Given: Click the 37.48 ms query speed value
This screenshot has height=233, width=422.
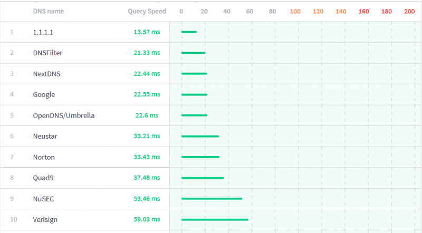Looking at the screenshot, I should (147, 178).
